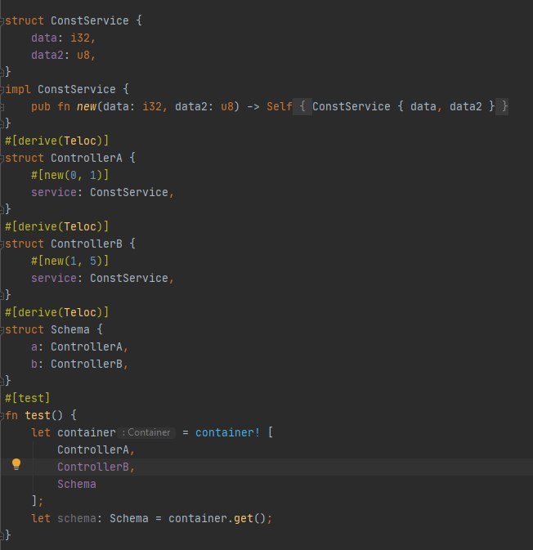The width and height of the screenshot is (533, 550).
Task: Click #[derive(Teloc)] above struct ControllerA
Action: pos(57,141)
